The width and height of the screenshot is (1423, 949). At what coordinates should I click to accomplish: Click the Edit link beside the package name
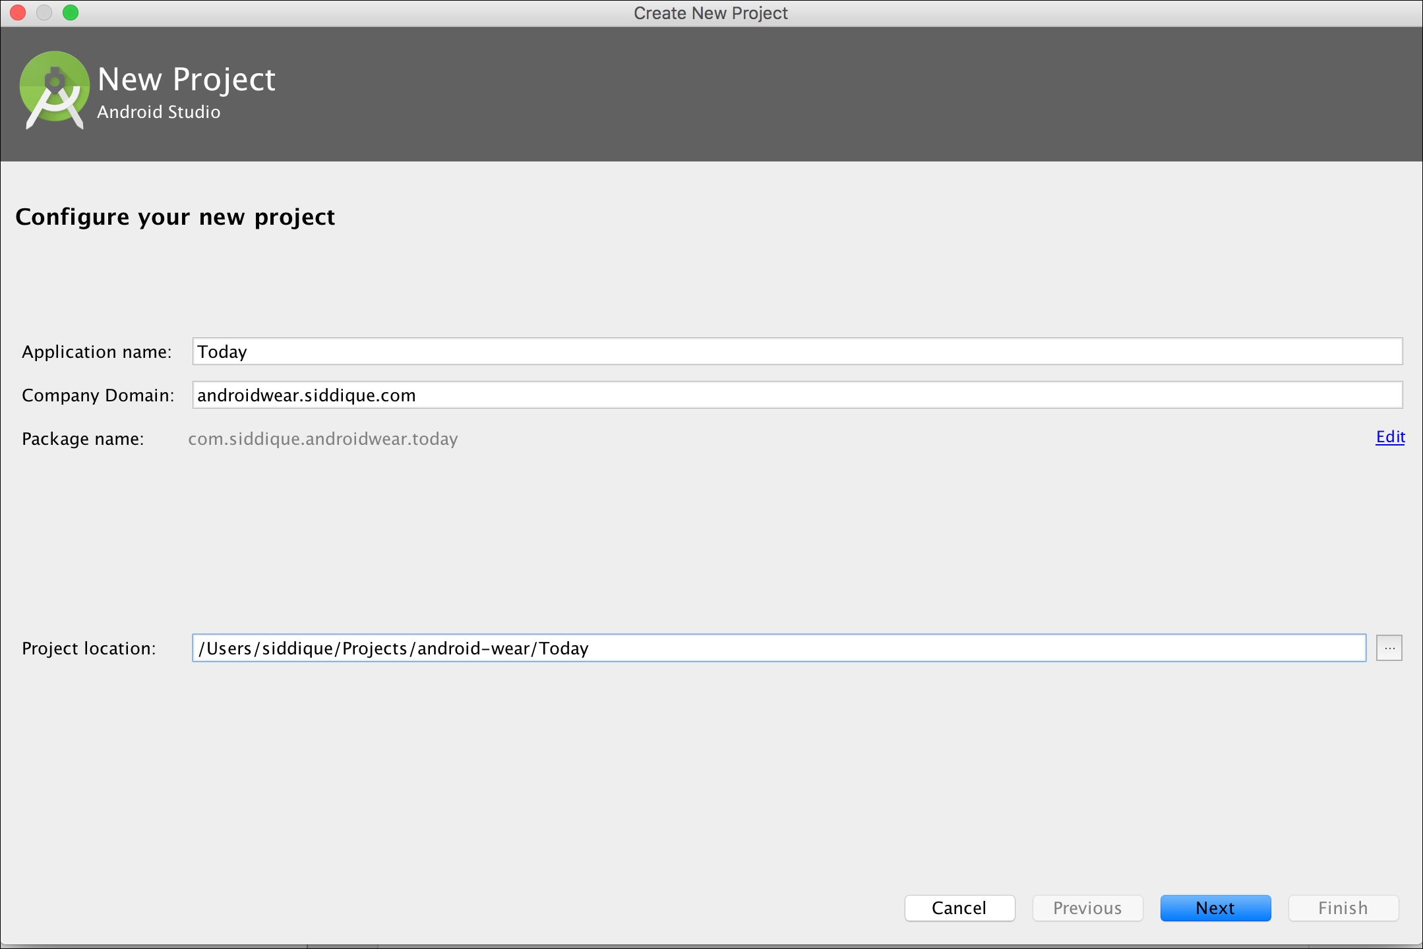(x=1389, y=437)
